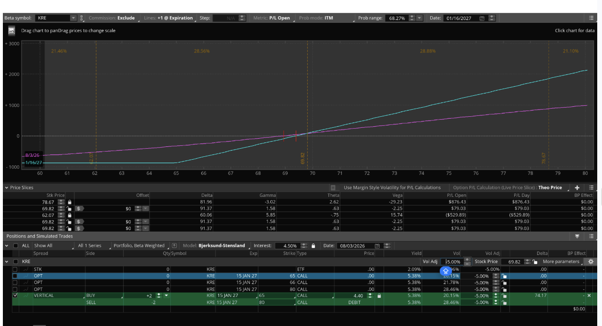The width and height of the screenshot is (602, 326).
Task: Open Positions and Simulated Trades menu icon
Action: (x=591, y=236)
